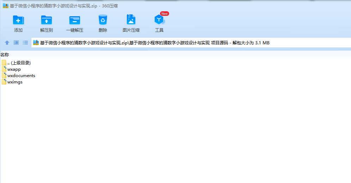Click the archive icon in the path bar
The image size is (351, 183).
point(36,43)
